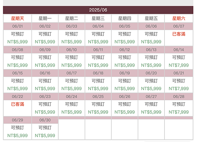Select the 06/14 NT$7,999 price
Image resolution: width=197 pixels, height=142 pixels.
tap(179, 65)
